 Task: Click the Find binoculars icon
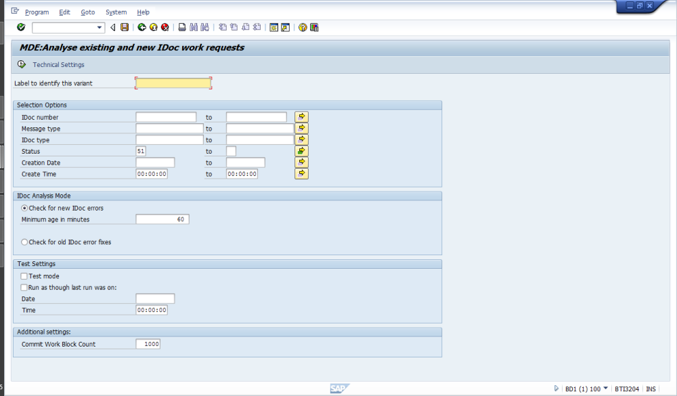point(194,27)
